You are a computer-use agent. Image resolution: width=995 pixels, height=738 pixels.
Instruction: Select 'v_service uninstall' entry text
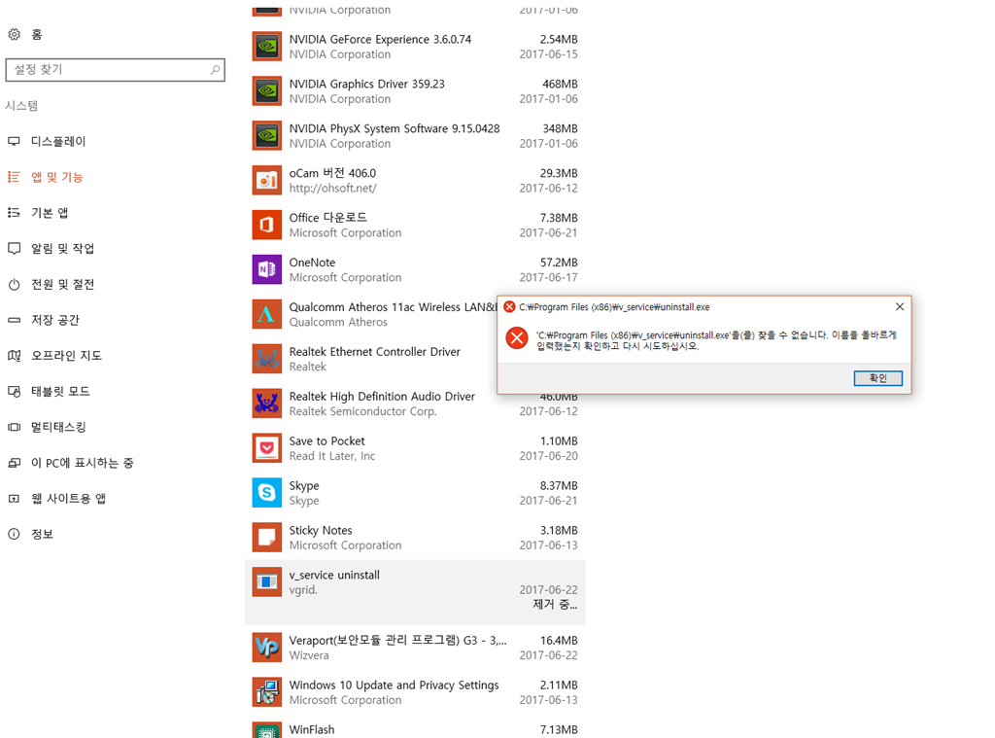click(334, 575)
